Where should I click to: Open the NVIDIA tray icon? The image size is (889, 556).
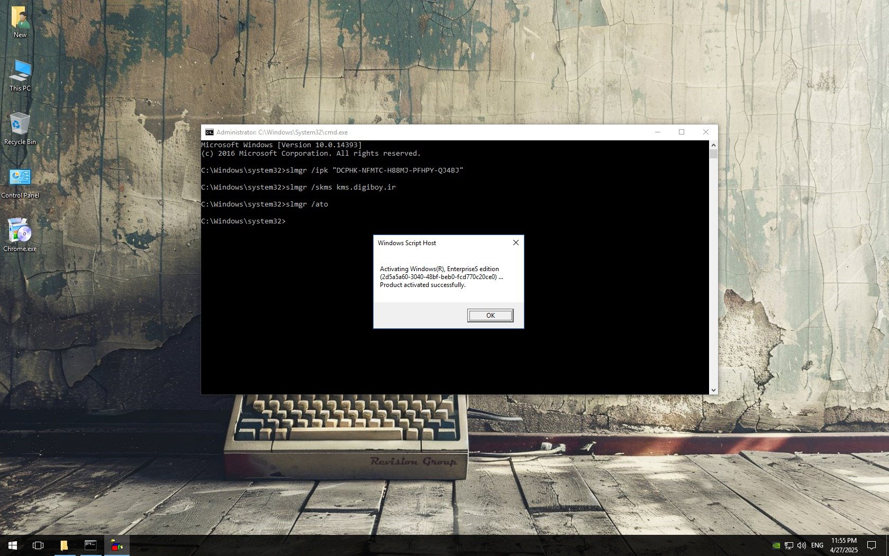point(776,545)
